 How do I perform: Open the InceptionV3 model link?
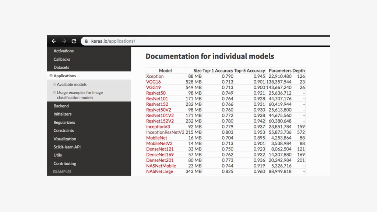pyautogui.click(x=158, y=127)
